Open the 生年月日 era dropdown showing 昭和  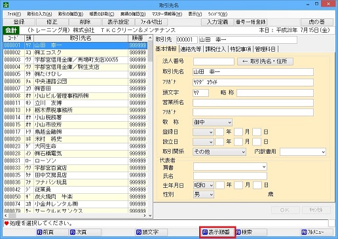[203, 185]
